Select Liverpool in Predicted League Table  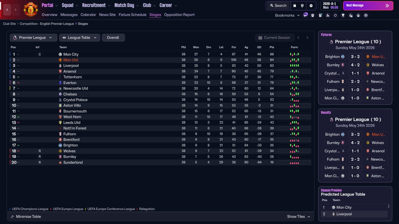click(344, 214)
